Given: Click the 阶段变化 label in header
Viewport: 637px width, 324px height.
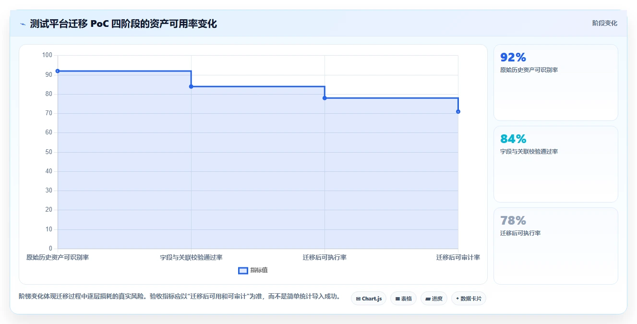Looking at the screenshot, I should click(604, 23).
